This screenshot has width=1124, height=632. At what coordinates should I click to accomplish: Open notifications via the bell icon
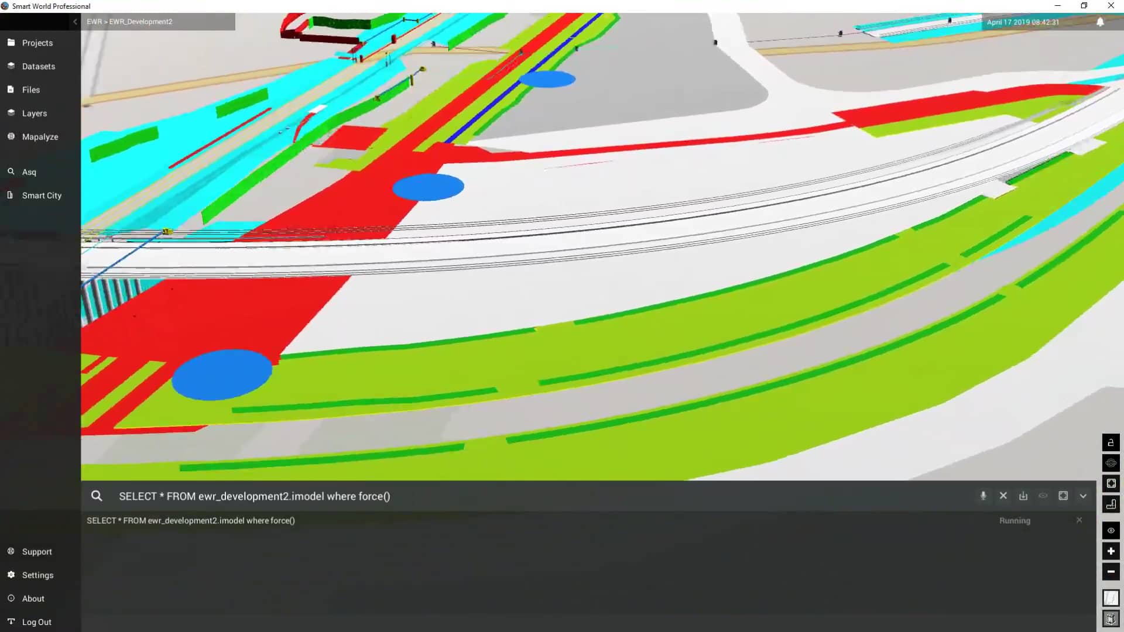click(1100, 22)
